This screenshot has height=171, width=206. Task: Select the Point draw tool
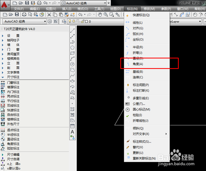pyautogui.click(x=72, y=104)
